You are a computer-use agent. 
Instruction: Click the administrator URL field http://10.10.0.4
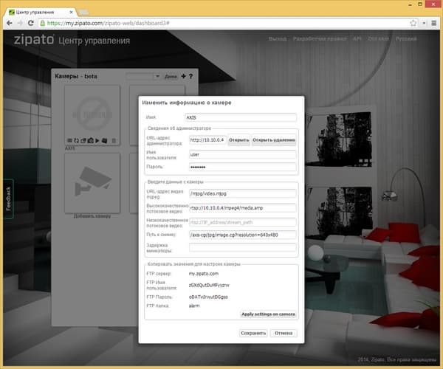207,139
